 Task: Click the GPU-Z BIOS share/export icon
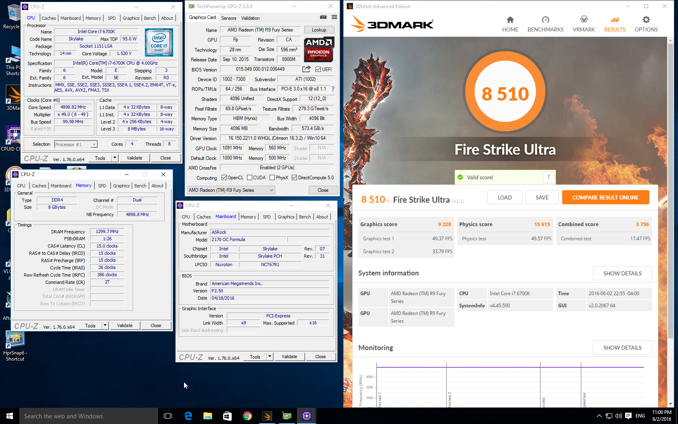tap(307, 69)
